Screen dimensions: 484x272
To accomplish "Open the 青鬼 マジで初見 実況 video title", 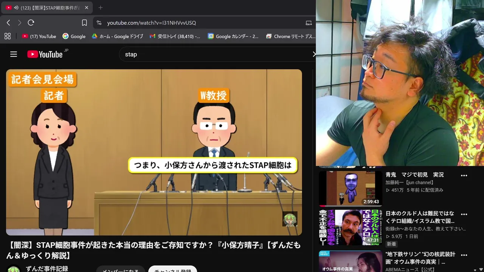I will click(x=414, y=175).
